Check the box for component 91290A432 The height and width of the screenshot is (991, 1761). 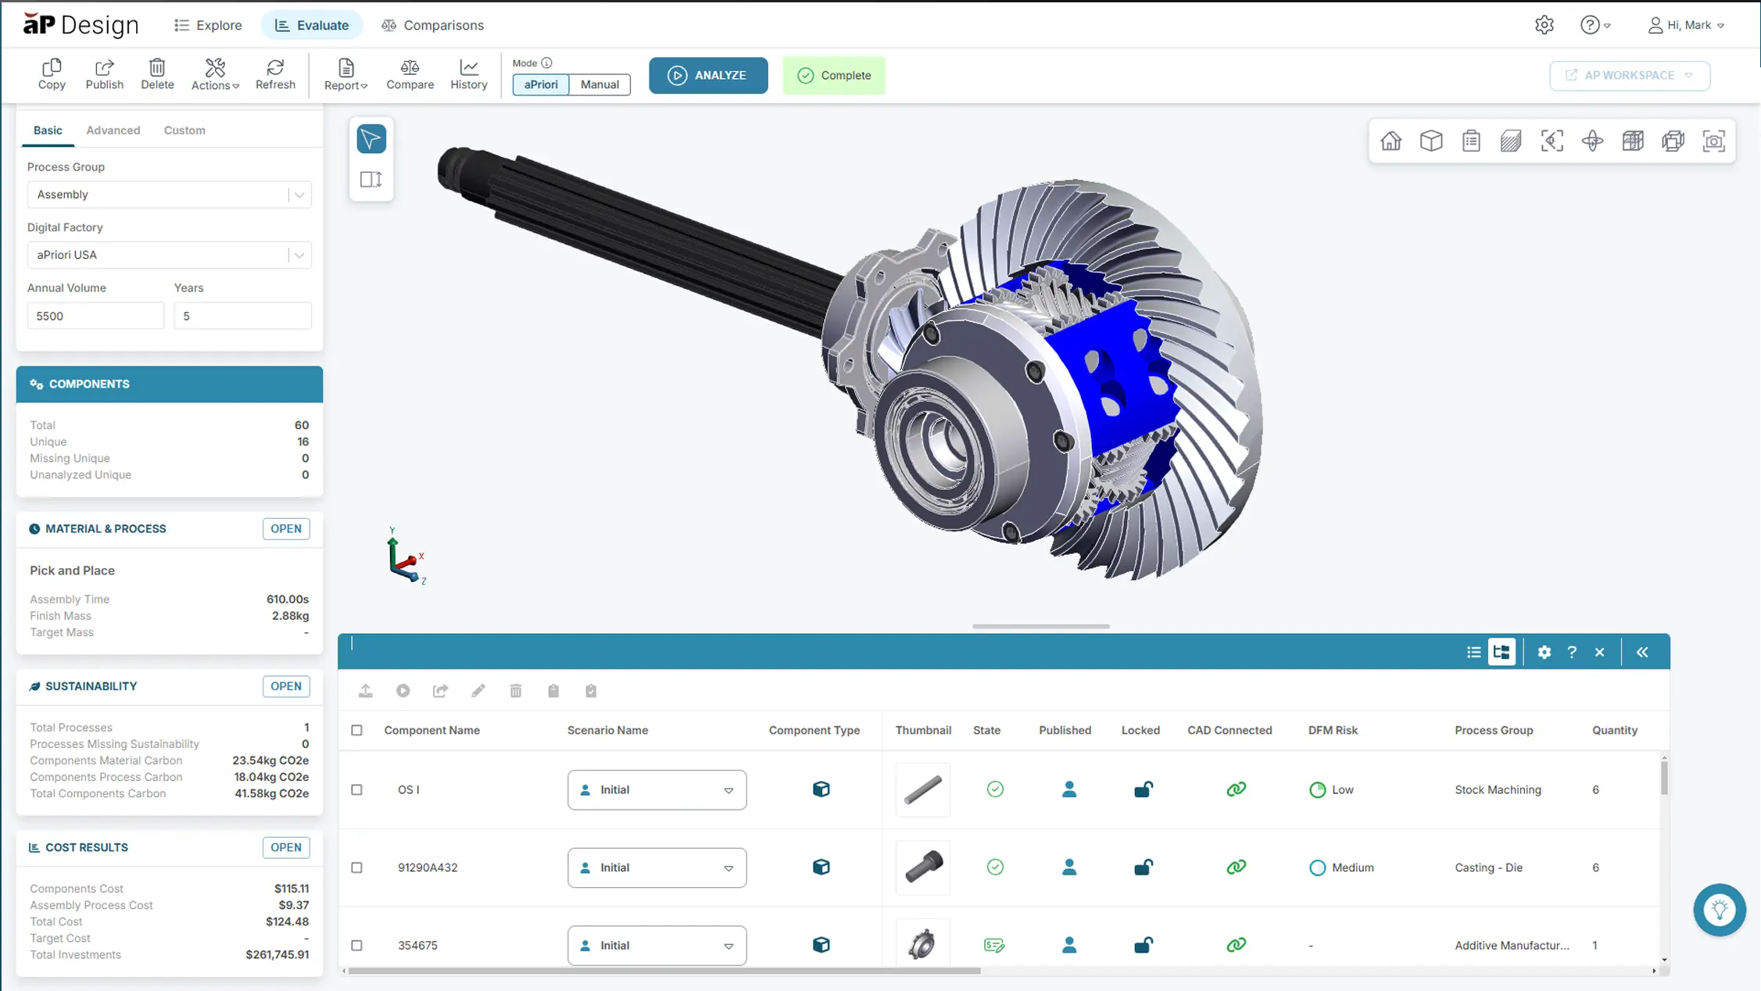coord(356,868)
